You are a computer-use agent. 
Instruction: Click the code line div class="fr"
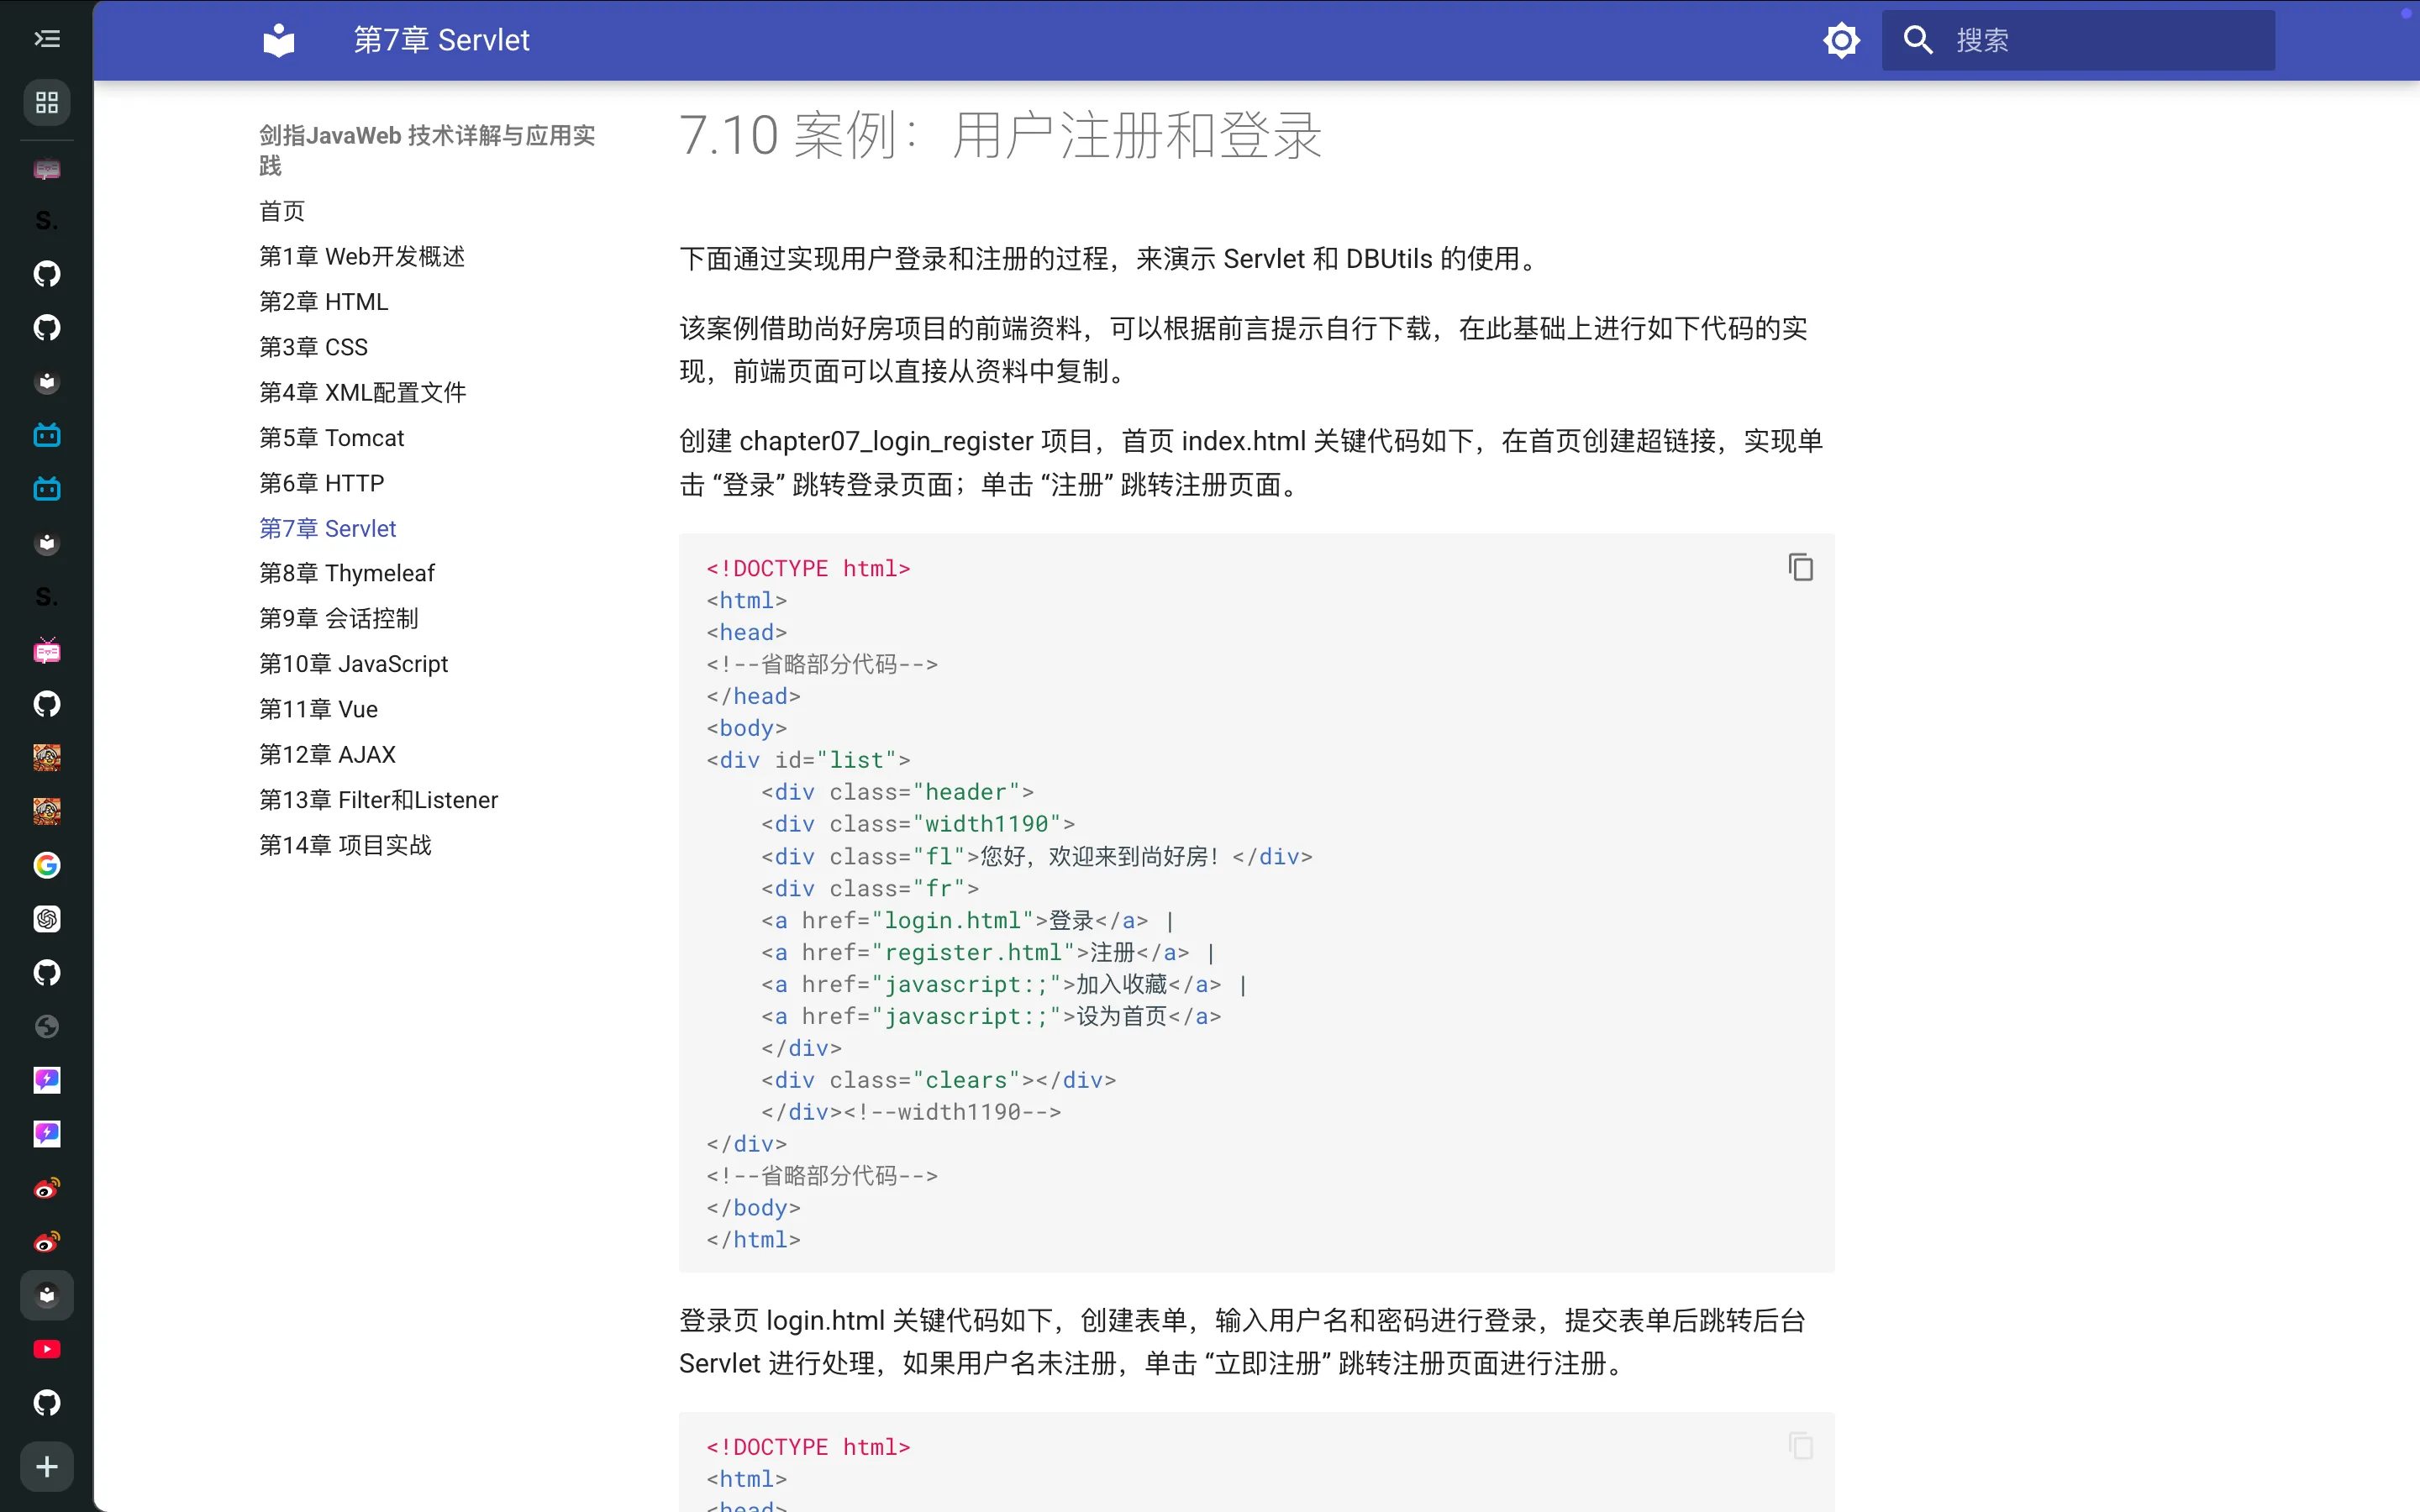[x=870, y=888]
